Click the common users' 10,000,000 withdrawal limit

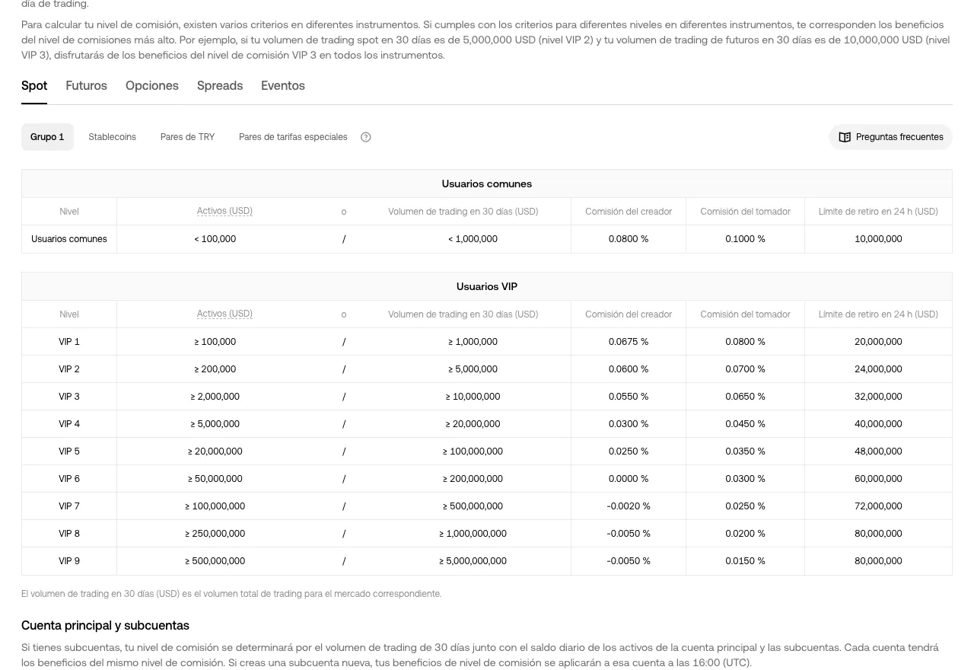click(878, 239)
